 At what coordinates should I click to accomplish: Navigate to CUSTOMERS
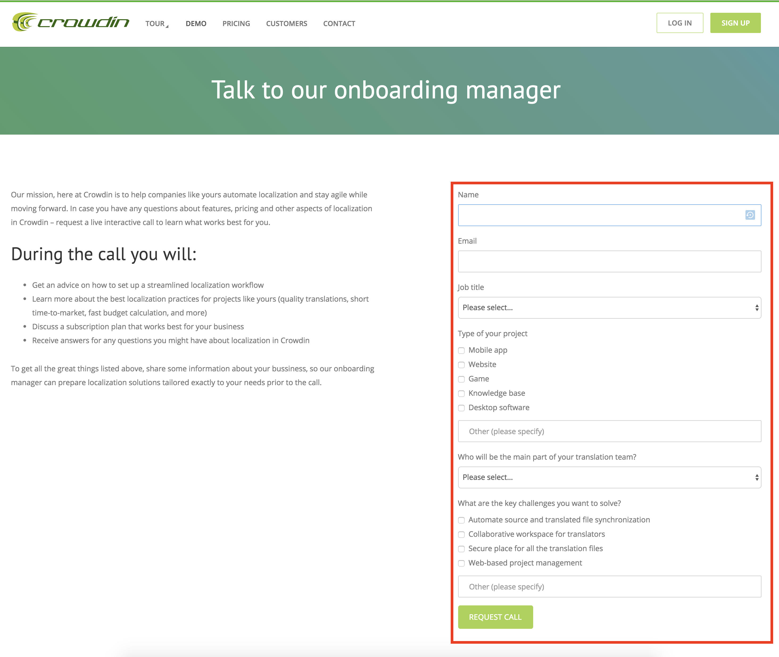pyautogui.click(x=287, y=23)
